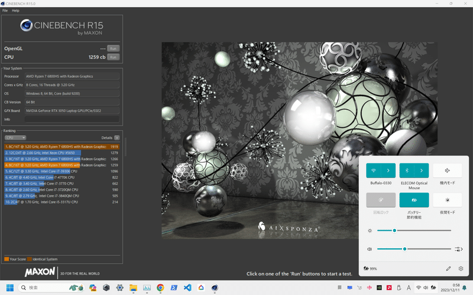Select ranking row Core i7-4770K CPU

[x=62, y=178]
